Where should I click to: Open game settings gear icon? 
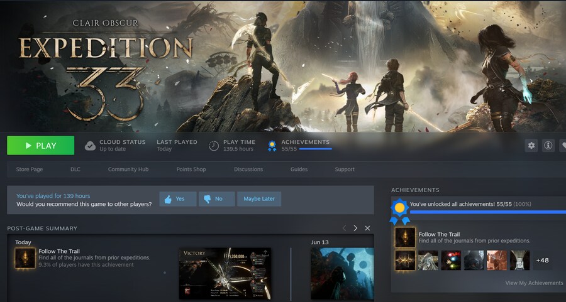tap(531, 146)
